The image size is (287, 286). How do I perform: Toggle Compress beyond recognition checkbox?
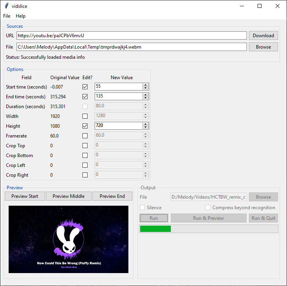[x=208, y=208]
